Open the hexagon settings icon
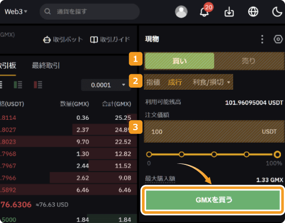285x223 pixels. (x=278, y=39)
